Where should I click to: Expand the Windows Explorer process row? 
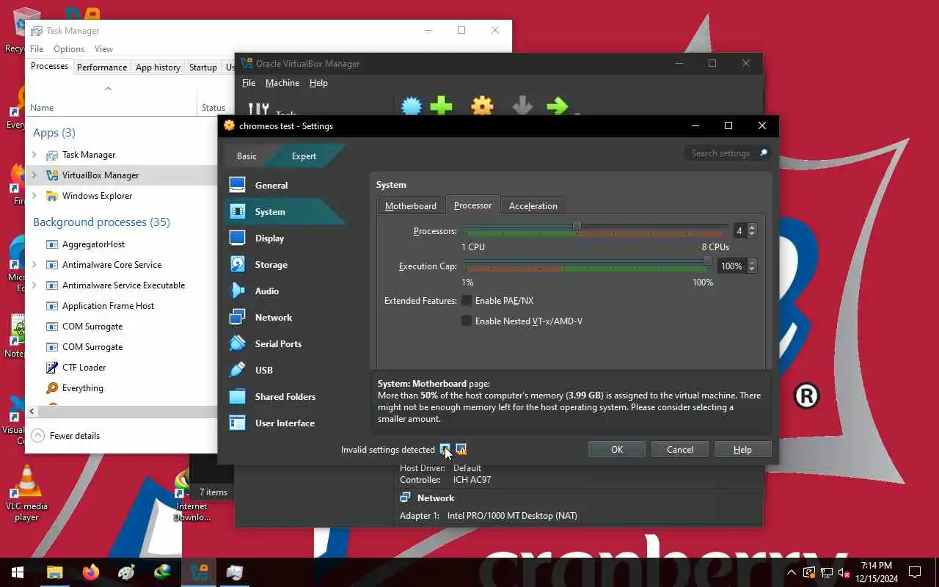(x=34, y=195)
